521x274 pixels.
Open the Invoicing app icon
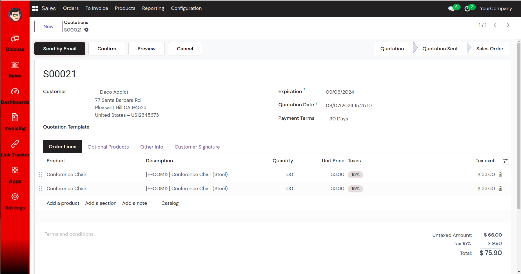[15, 117]
